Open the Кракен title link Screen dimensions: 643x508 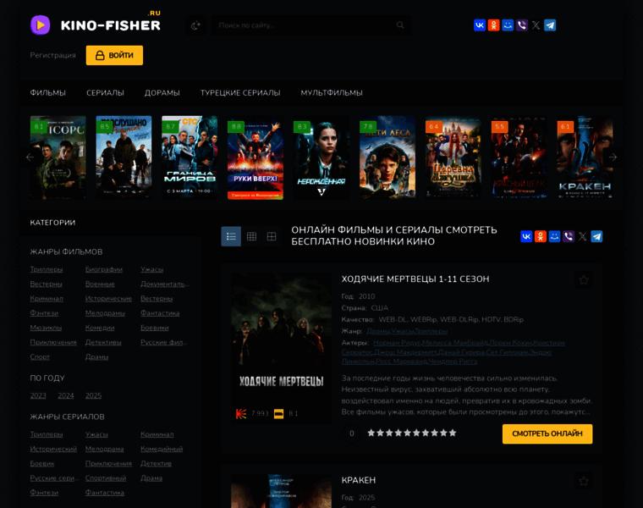pos(359,480)
